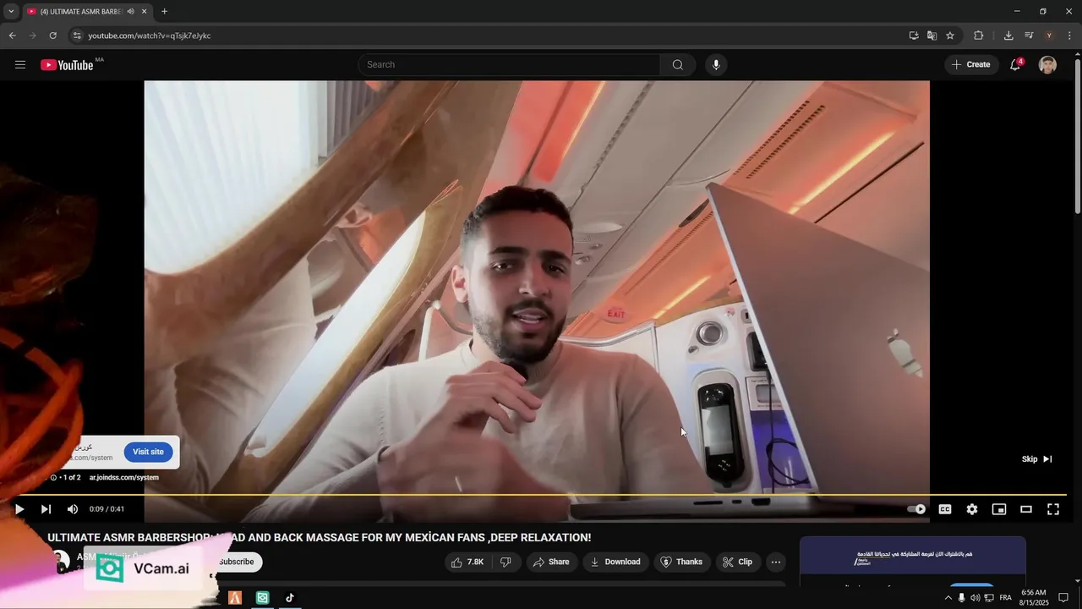This screenshot has height=609, width=1082.
Task: Click the video title text
Action: coord(319,538)
